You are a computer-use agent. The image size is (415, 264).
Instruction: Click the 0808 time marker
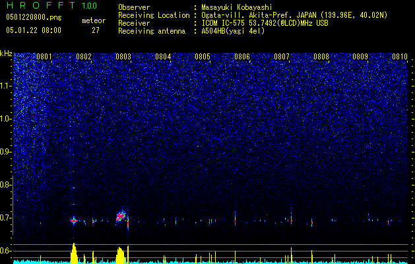[321, 57]
